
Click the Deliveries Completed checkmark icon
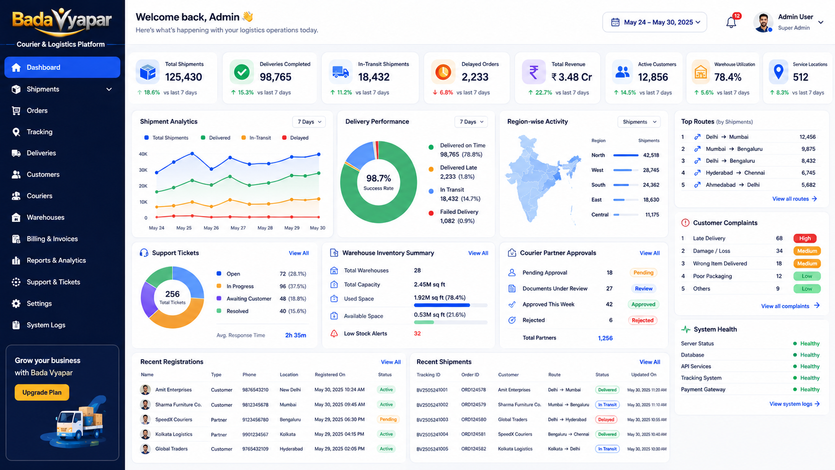(x=242, y=72)
